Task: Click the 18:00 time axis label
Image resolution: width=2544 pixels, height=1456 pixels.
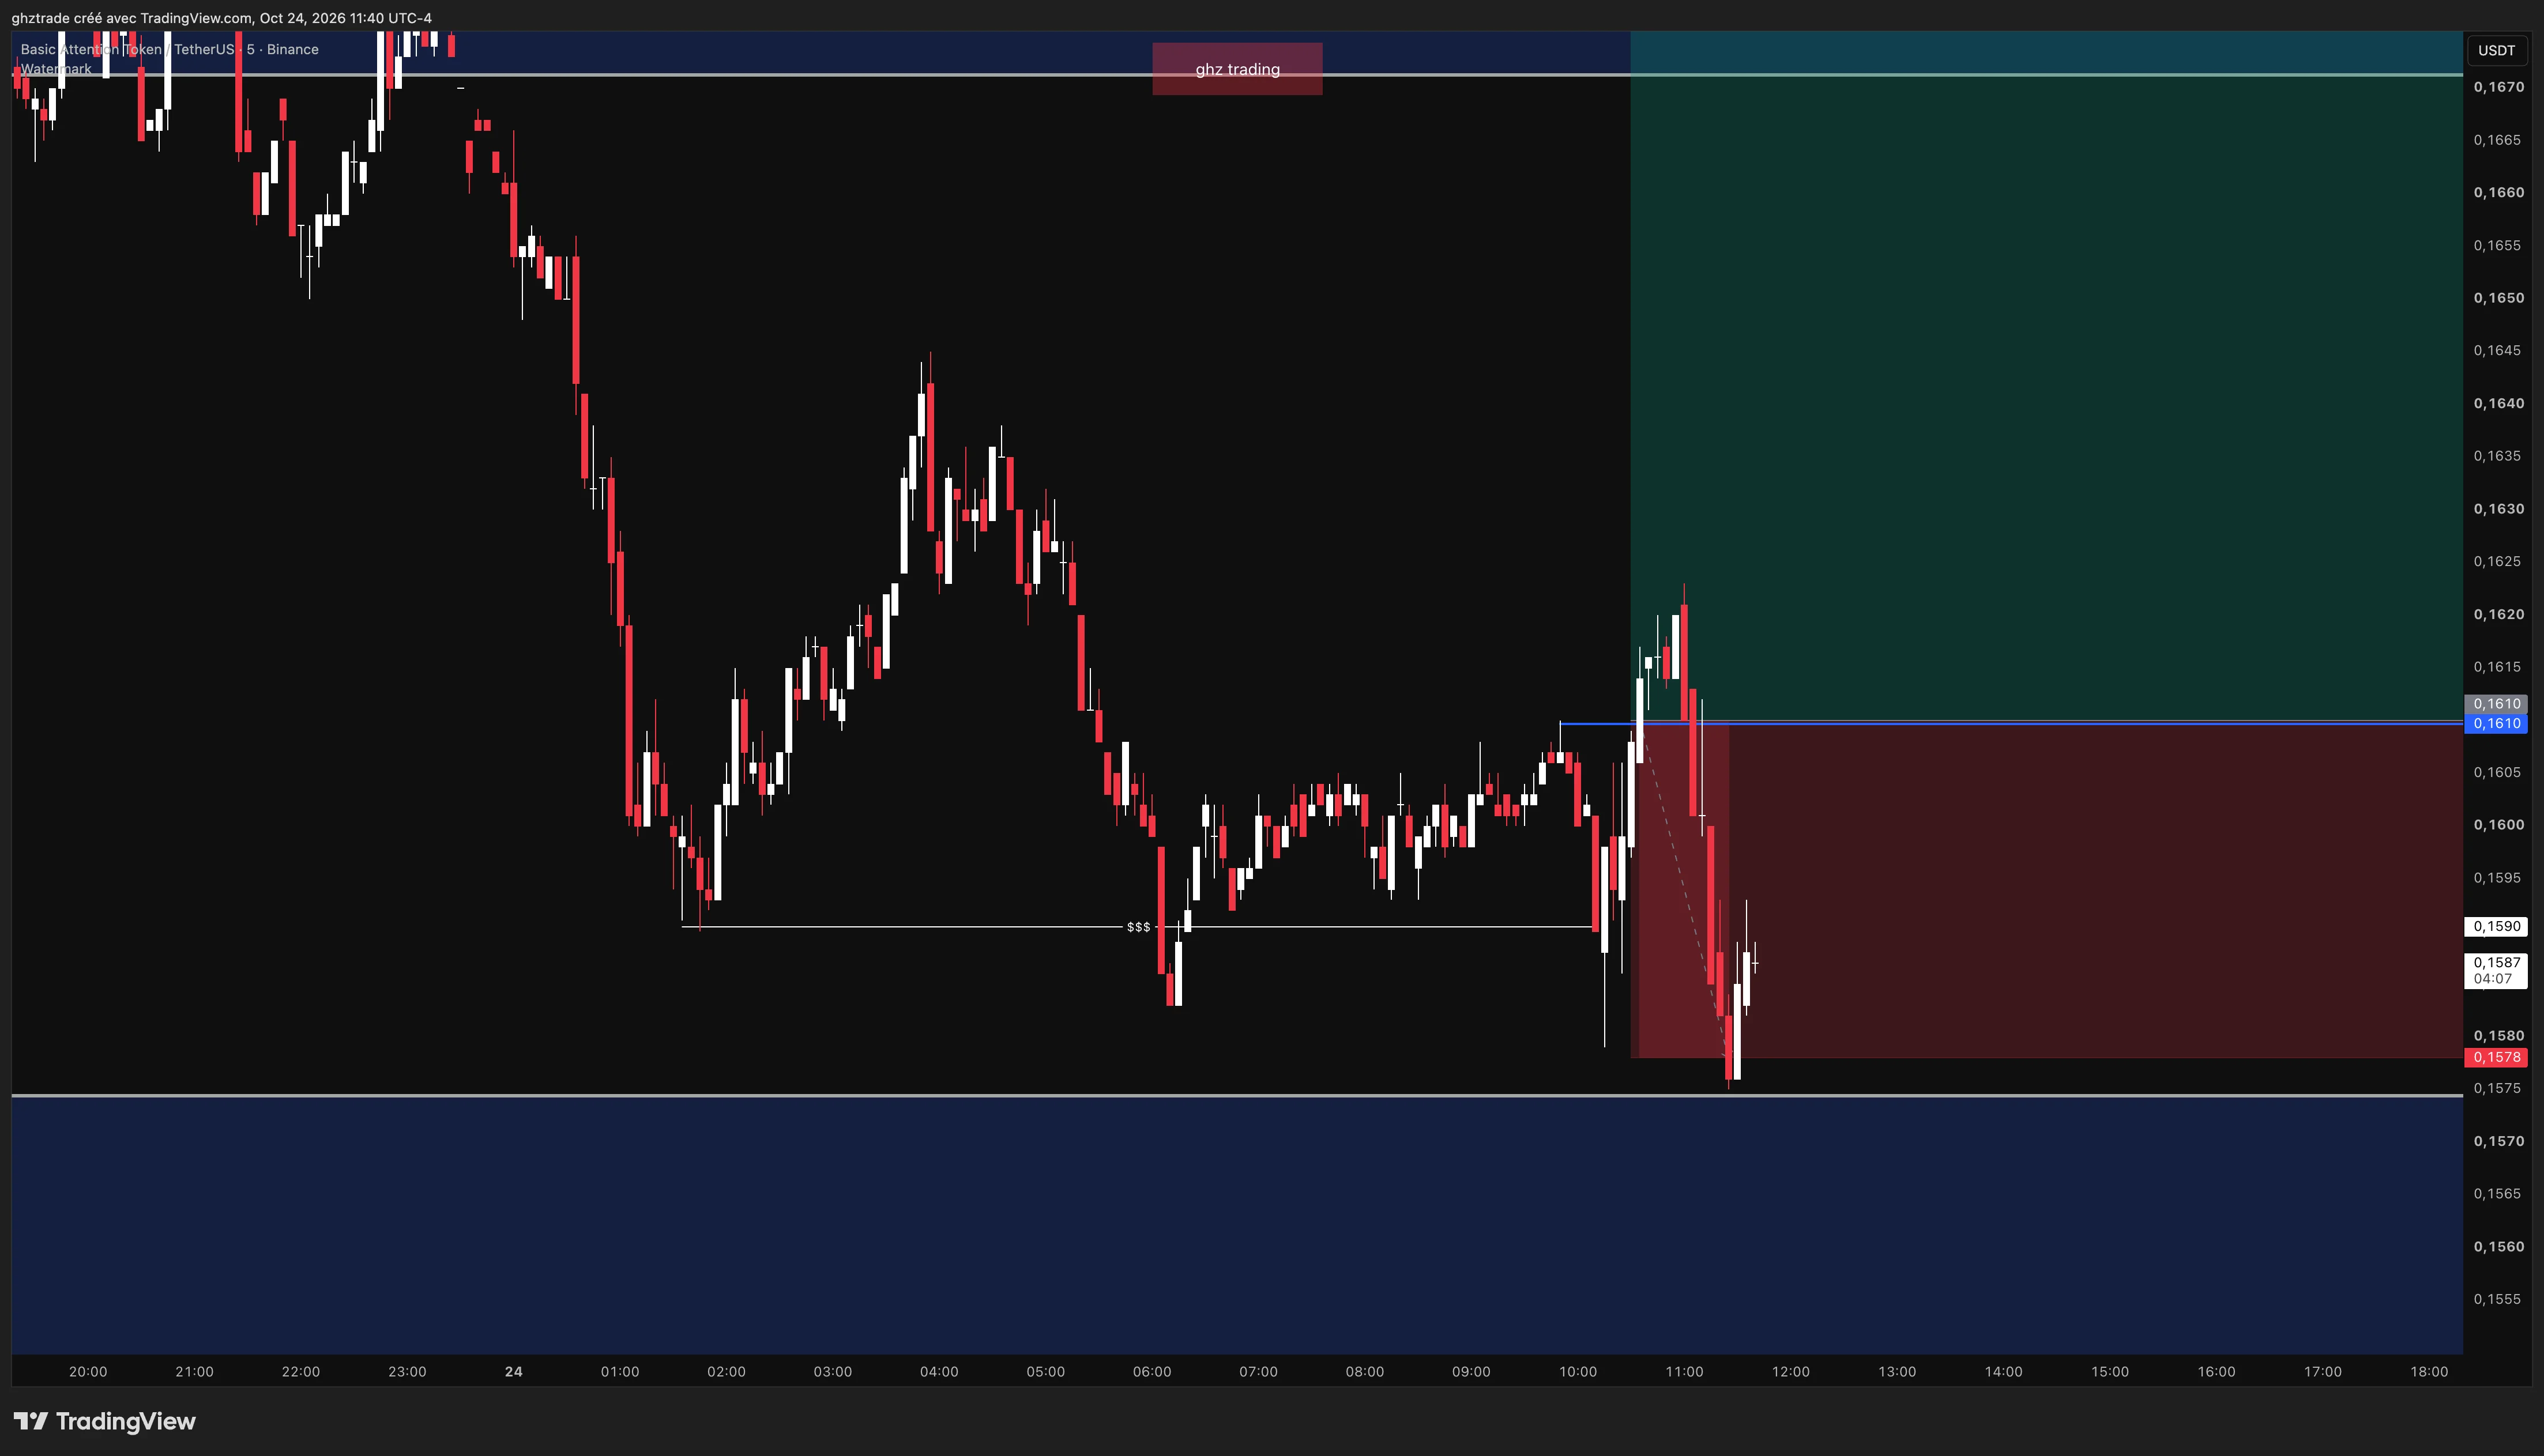Action: (2430, 1372)
